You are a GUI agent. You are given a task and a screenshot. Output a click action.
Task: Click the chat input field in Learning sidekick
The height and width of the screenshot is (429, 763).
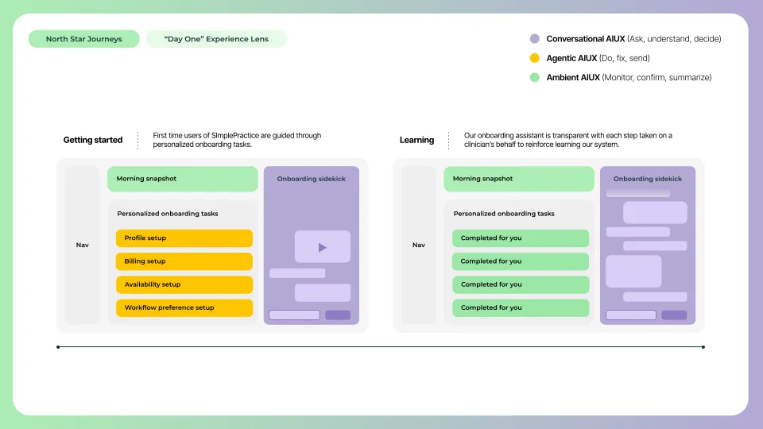(630, 315)
